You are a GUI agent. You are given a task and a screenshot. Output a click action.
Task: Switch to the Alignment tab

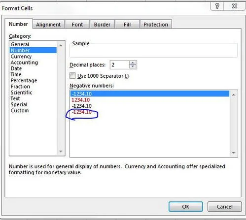(x=48, y=25)
